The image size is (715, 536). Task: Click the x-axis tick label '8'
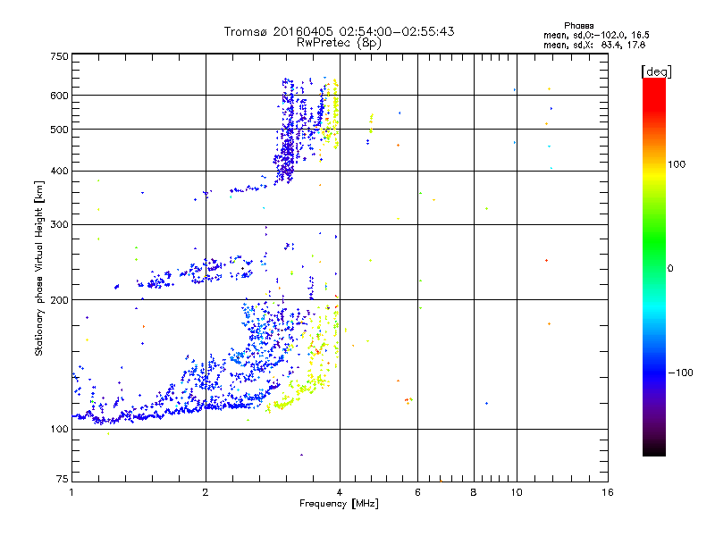point(474,492)
